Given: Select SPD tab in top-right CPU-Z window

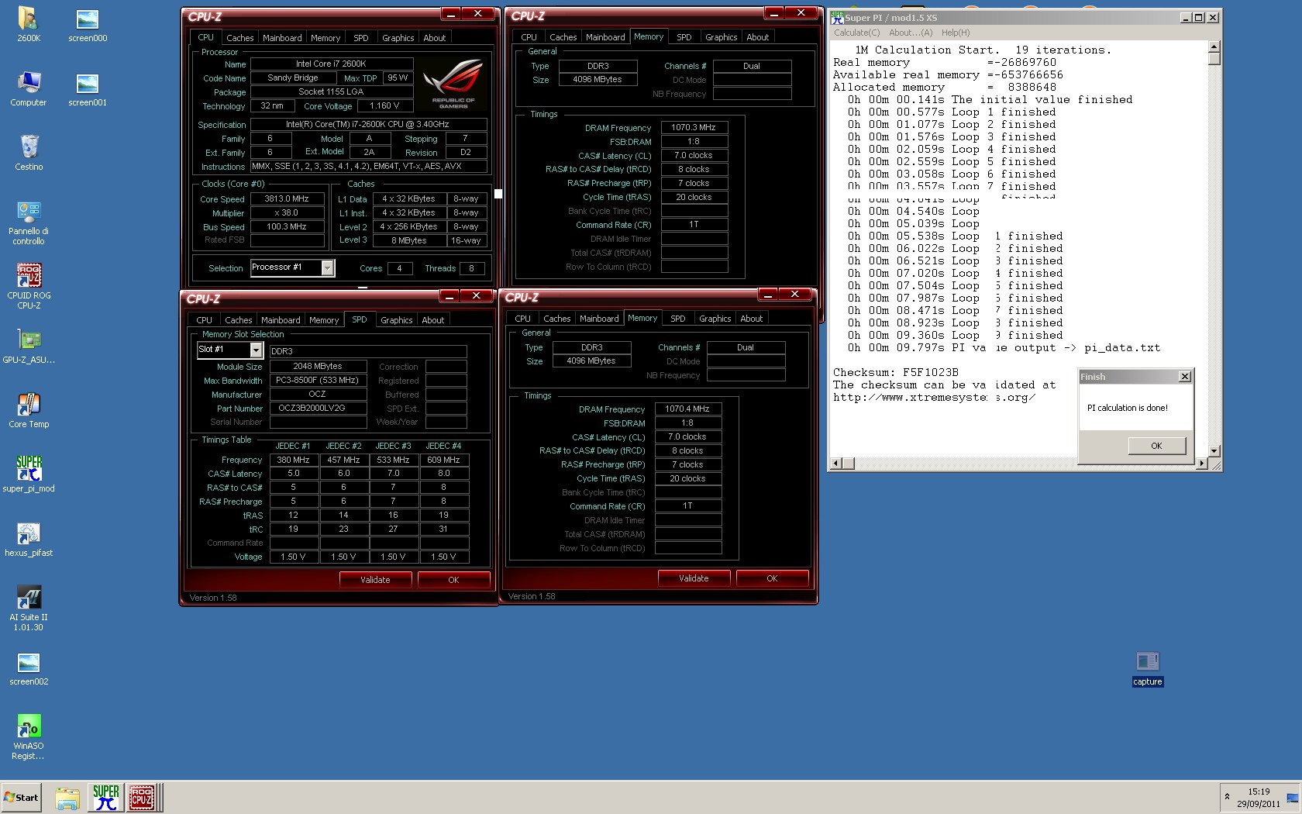Looking at the screenshot, I should pyautogui.click(x=684, y=37).
